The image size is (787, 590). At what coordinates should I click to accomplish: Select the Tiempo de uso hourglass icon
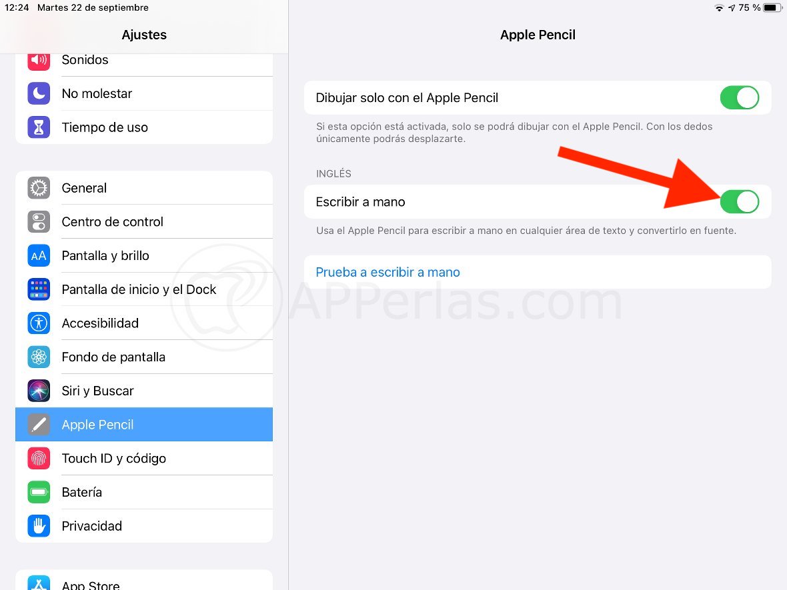[39, 127]
